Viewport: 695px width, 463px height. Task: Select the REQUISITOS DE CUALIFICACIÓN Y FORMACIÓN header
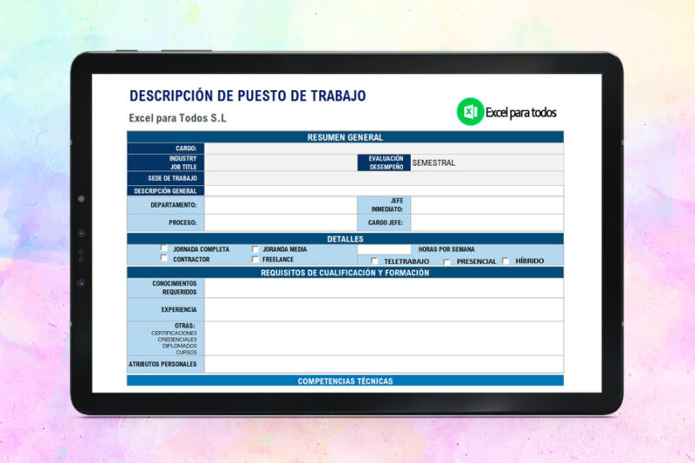coord(345,273)
